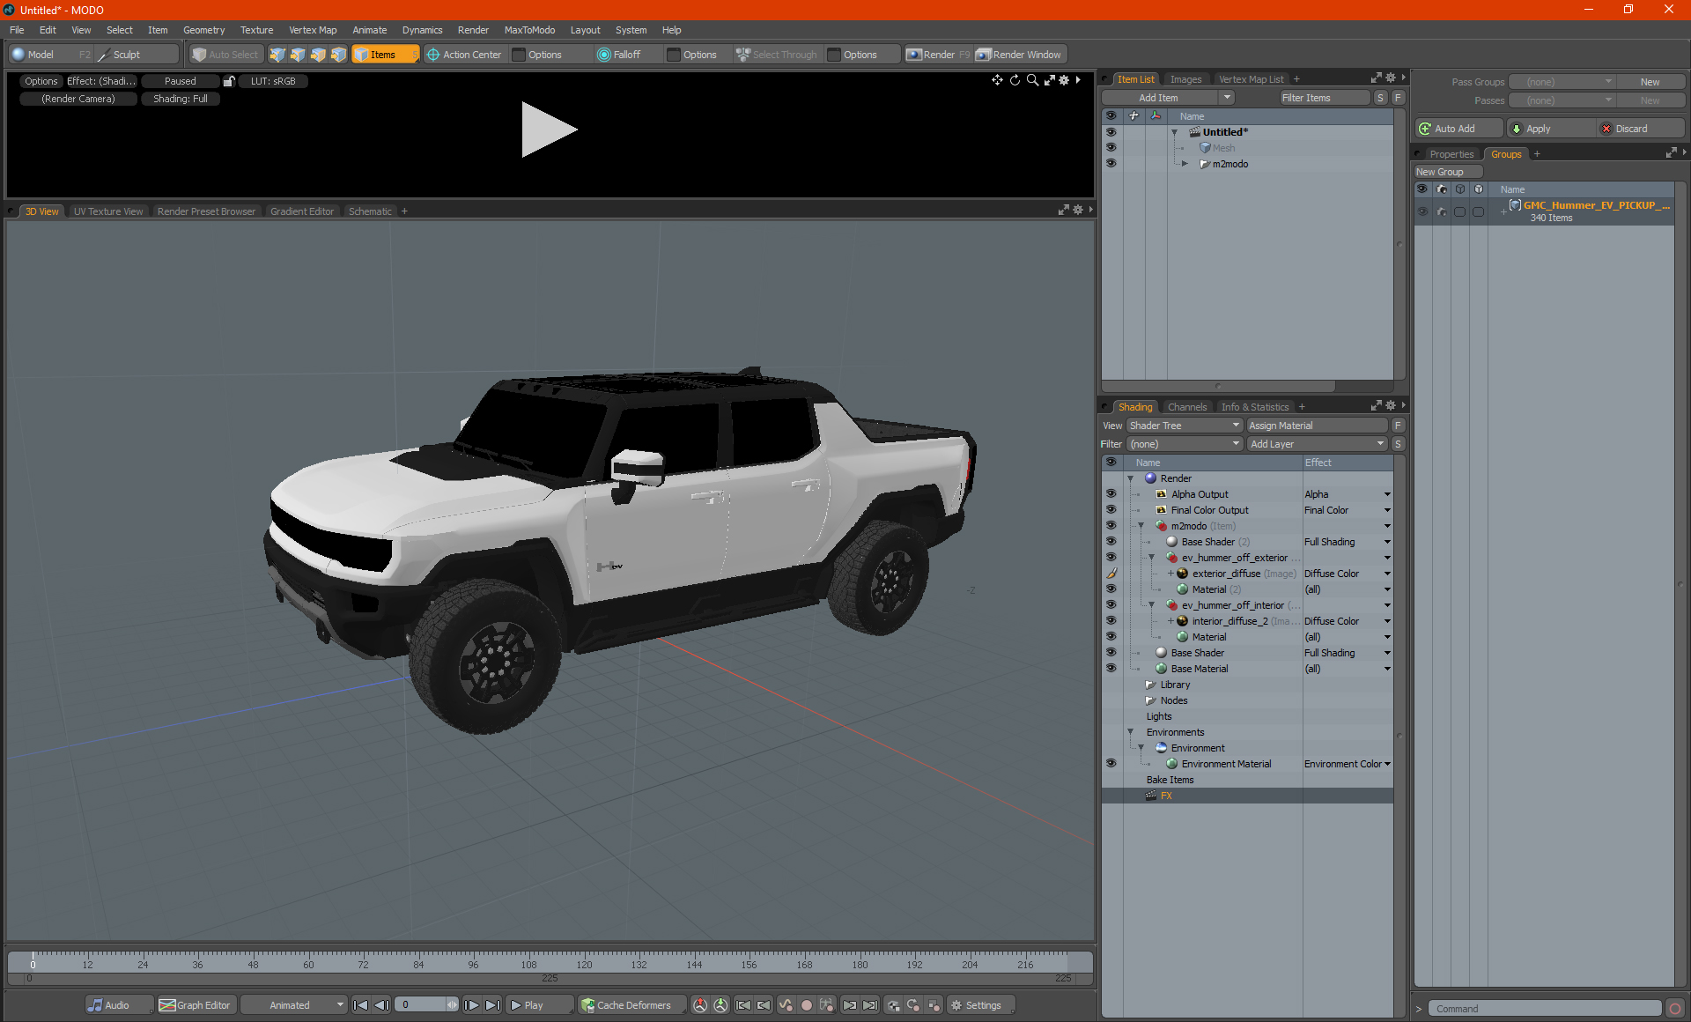The height and width of the screenshot is (1022, 1691).
Task: Click the Auto Add button
Action: (x=1458, y=129)
